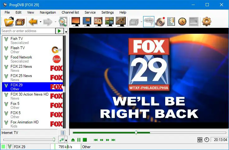This screenshot has width=229, height=150.
Task: Pause playback with the pause button
Action: [79, 140]
